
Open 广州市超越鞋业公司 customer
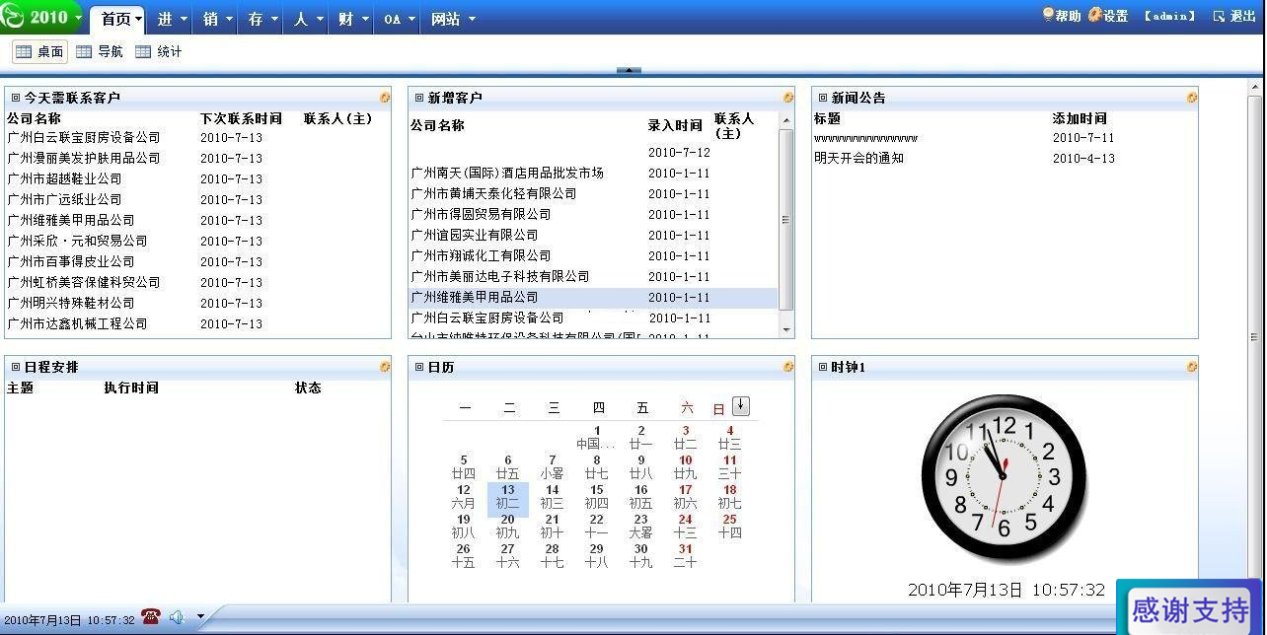tap(64, 178)
